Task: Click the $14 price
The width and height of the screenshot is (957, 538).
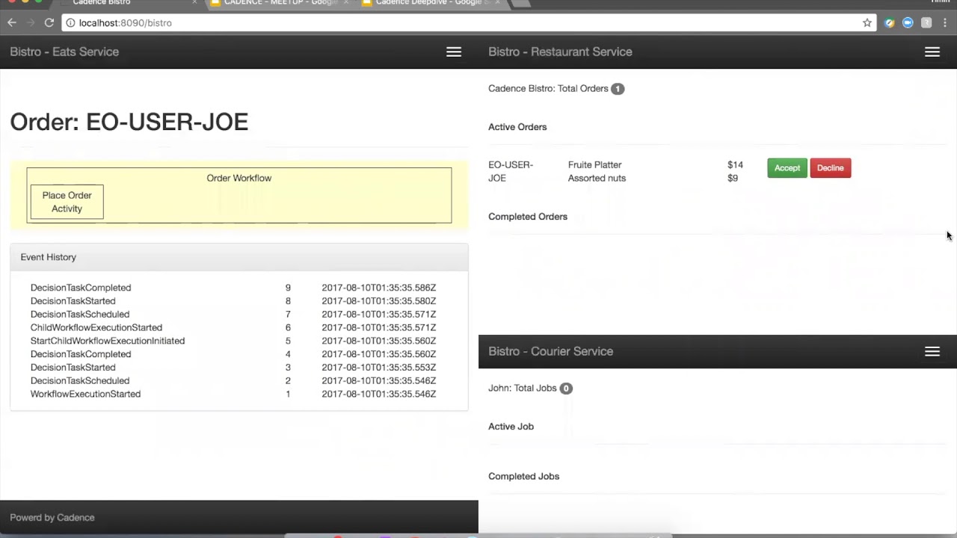Action: [735, 164]
